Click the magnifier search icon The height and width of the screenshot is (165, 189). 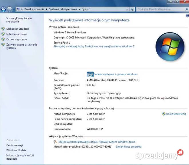coord(187,9)
